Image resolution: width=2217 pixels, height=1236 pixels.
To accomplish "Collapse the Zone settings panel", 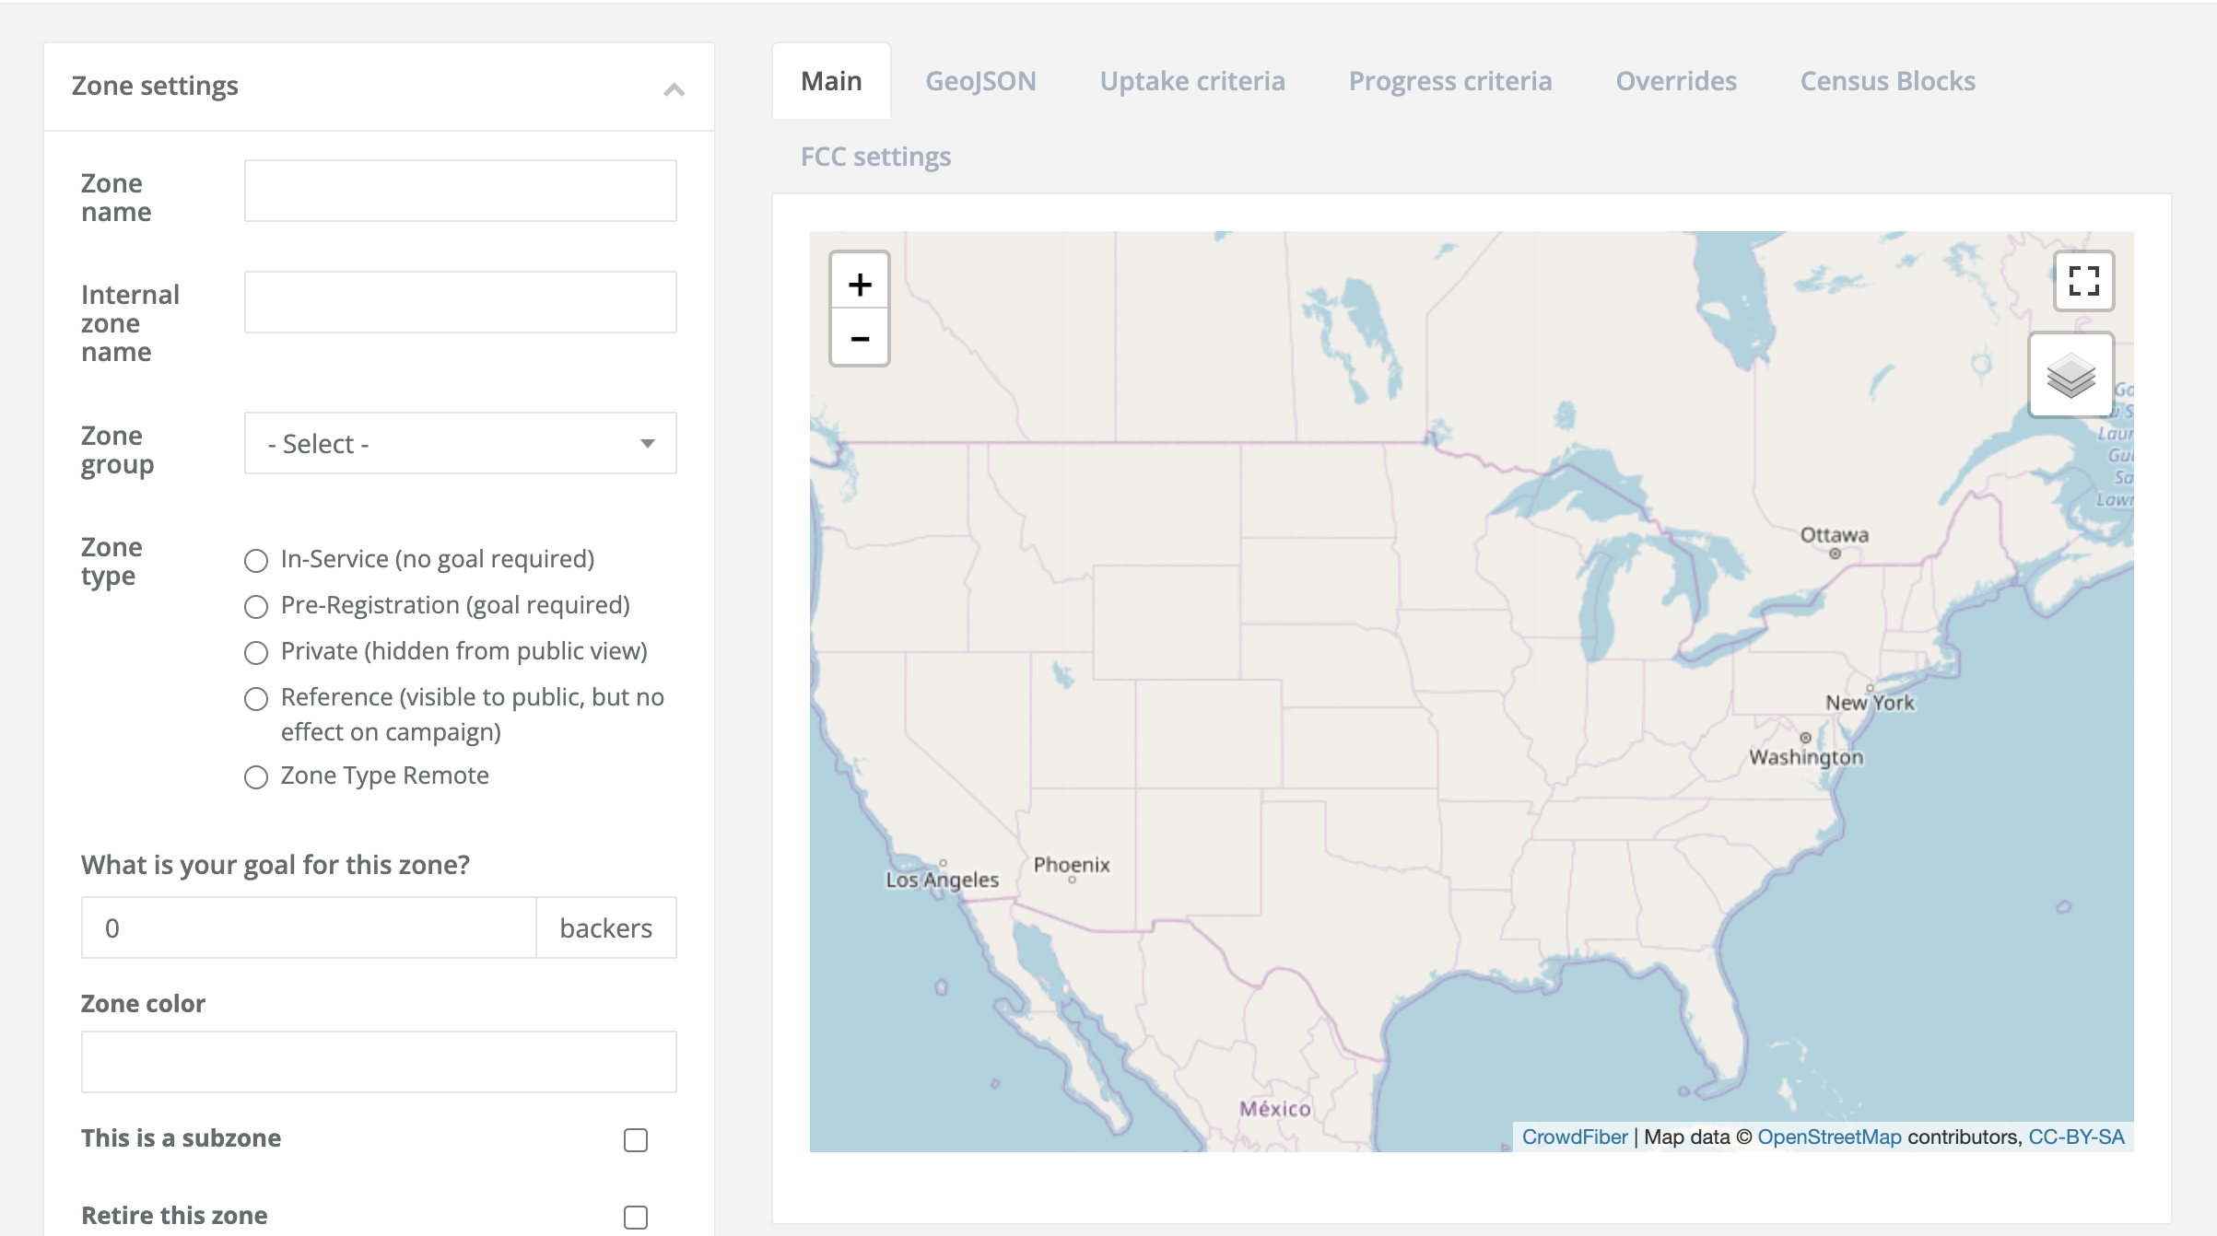I will click(x=674, y=89).
